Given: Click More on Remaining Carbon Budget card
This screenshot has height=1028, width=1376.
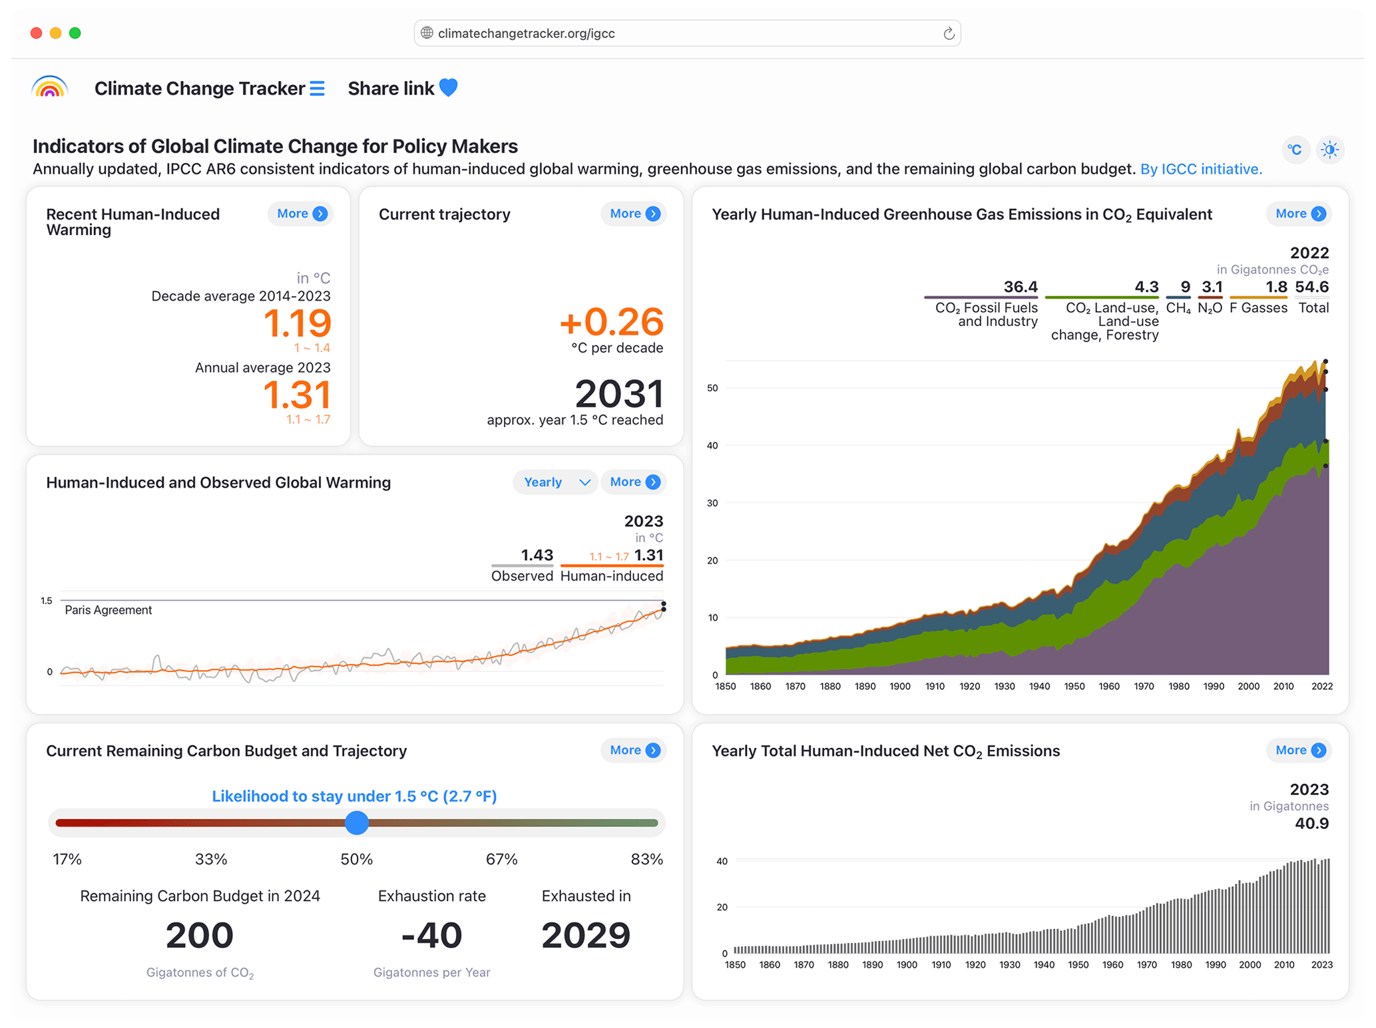Looking at the screenshot, I should click(x=634, y=750).
